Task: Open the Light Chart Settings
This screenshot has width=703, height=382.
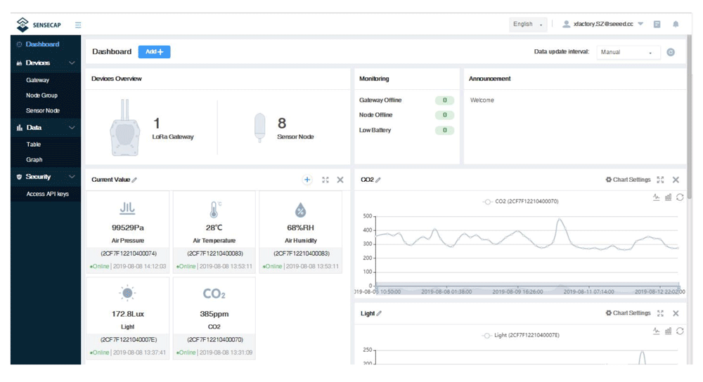Action: point(628,313)
